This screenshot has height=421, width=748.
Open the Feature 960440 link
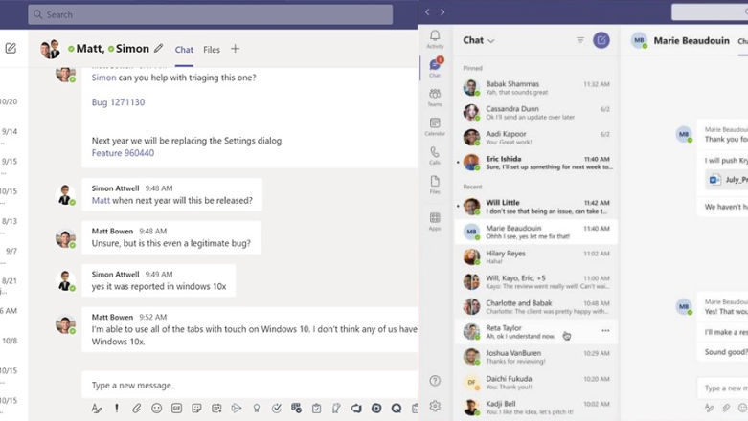(x=123, y=153)
